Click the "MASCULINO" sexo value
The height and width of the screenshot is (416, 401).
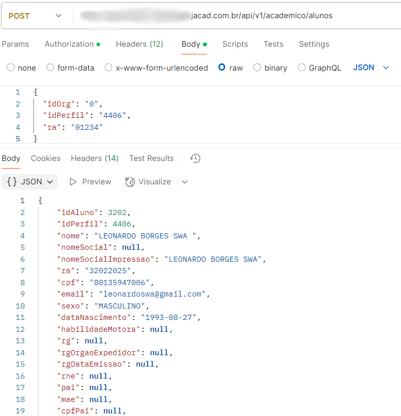[x=119, y=306]
